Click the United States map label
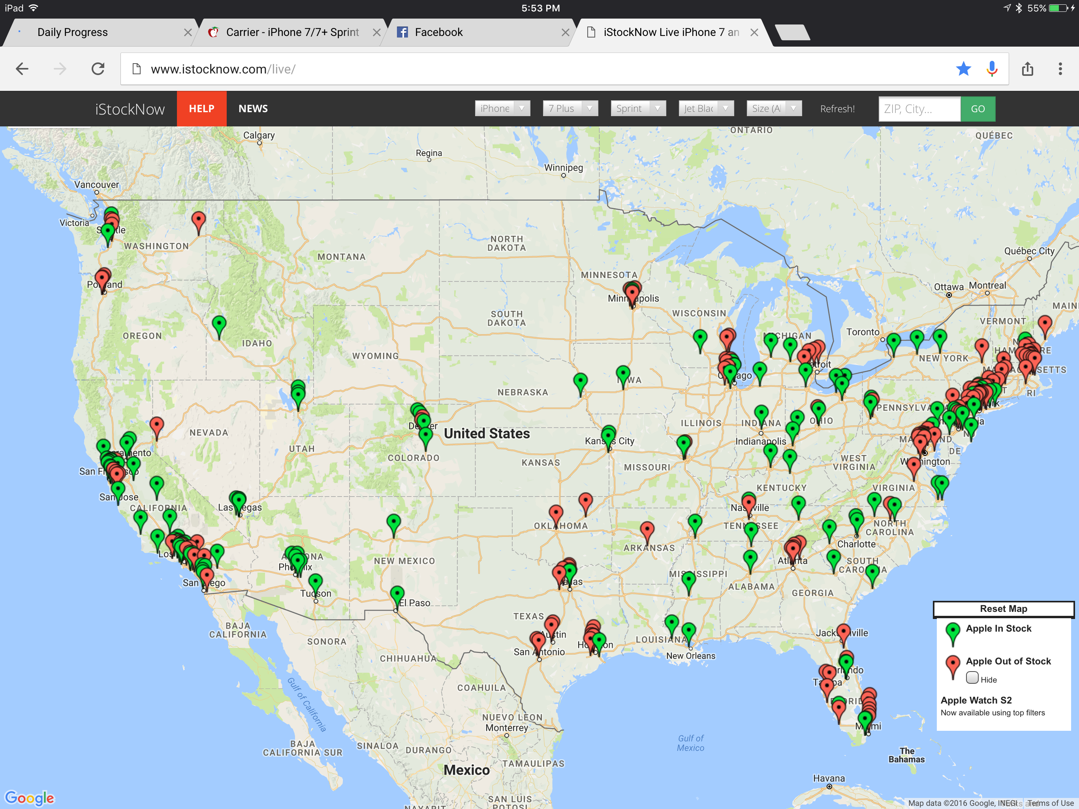1079x809 pixels. click(486, 433)
